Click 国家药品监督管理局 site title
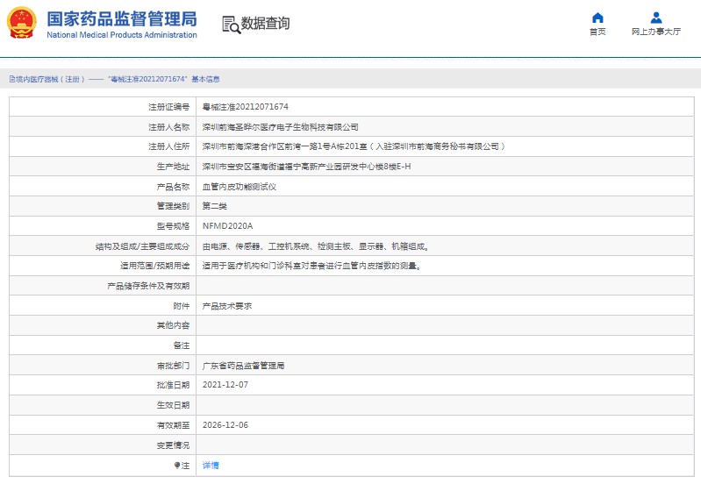The height and width of the screenshot is (484, 701). 122,18
